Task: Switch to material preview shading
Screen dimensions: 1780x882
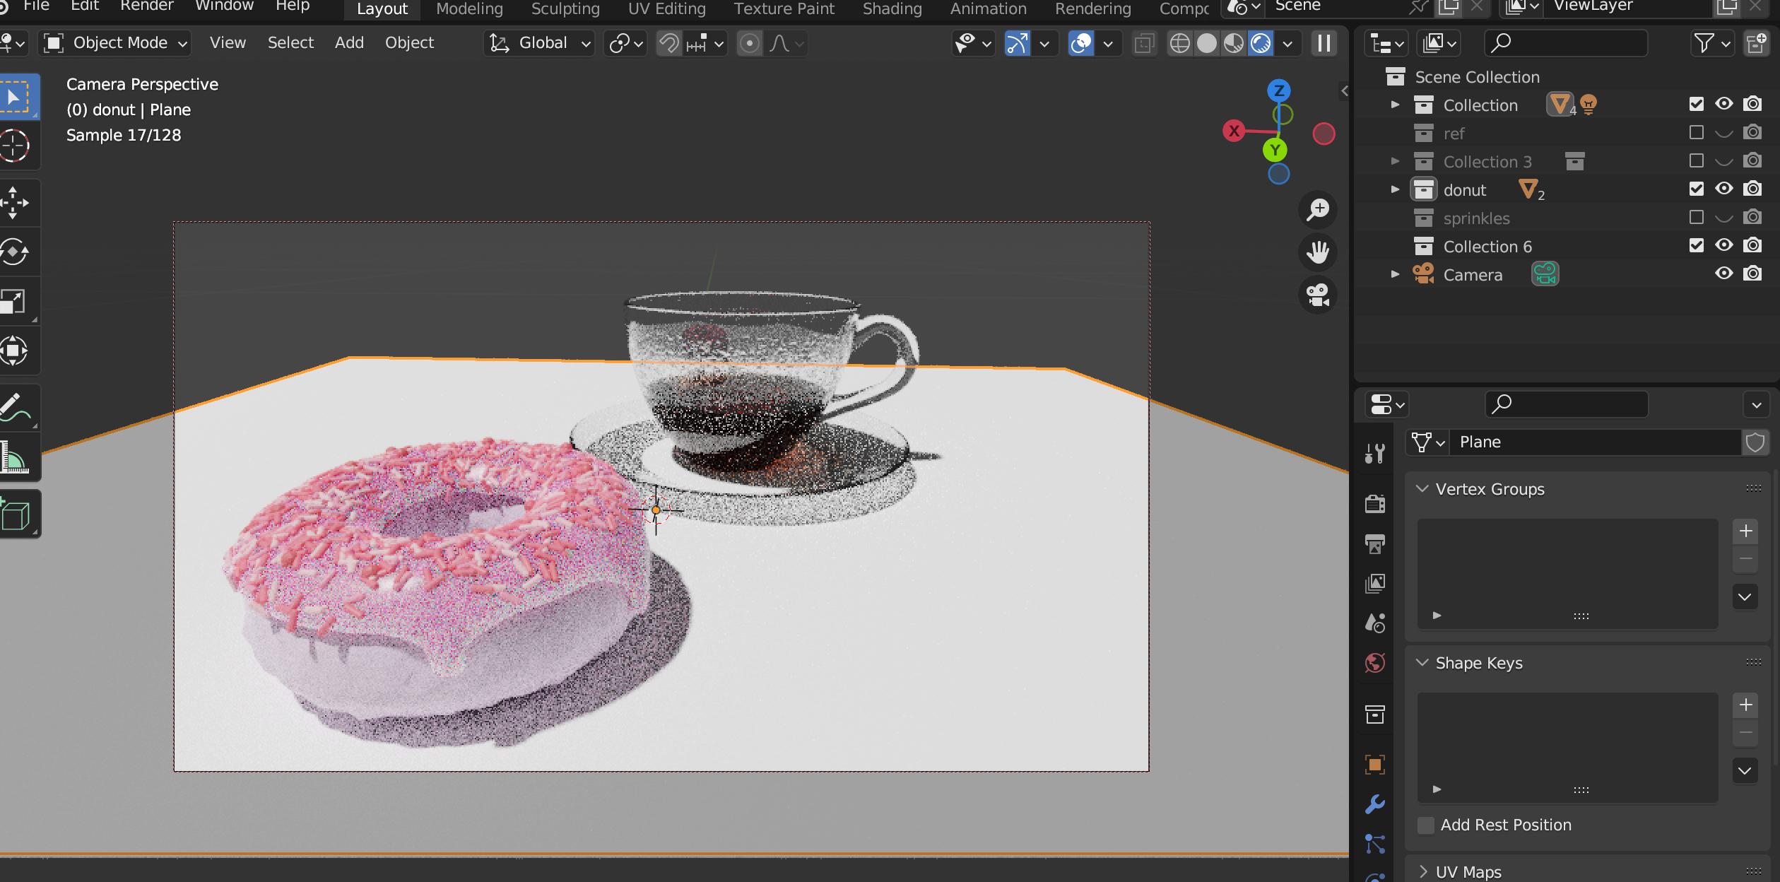Action: [x=1234, y=43]
